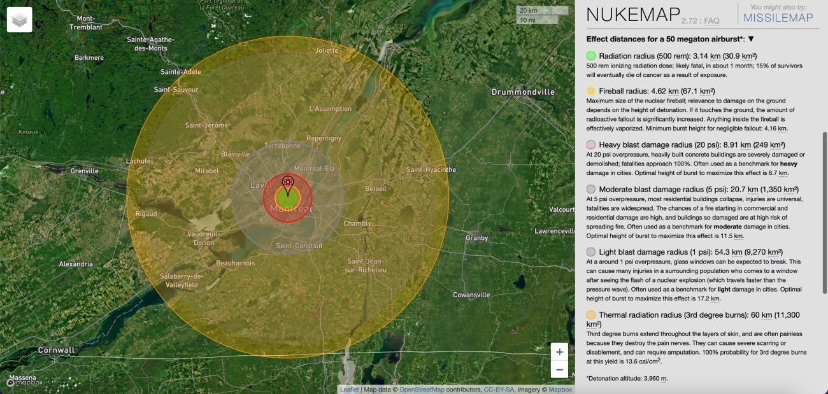
Task: Zoom out with the minus button
Action: 559,369
